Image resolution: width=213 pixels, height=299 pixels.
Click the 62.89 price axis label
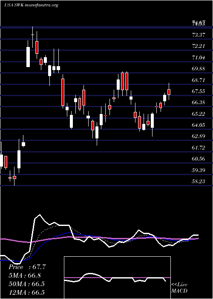click(x=199, y=136)
